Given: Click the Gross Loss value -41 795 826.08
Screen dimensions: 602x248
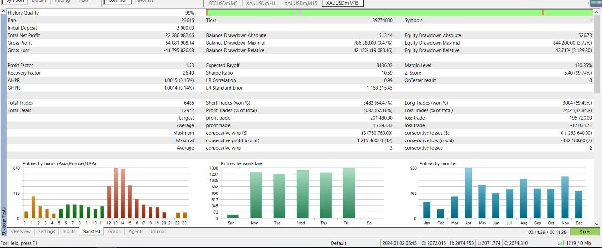Looking at the screenshot, I should 179,50.
